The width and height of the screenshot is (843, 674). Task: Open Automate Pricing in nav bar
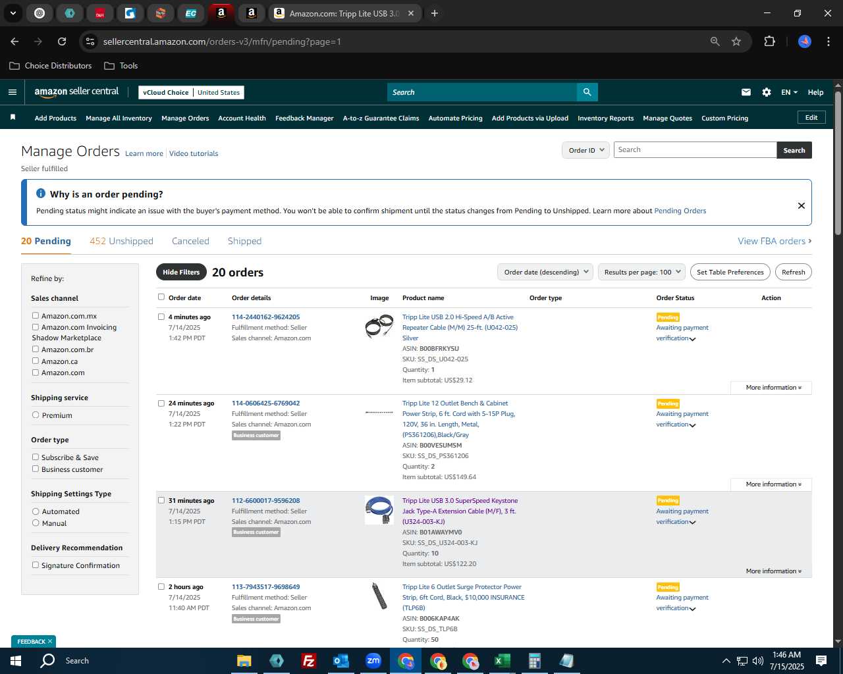(455, 118)
